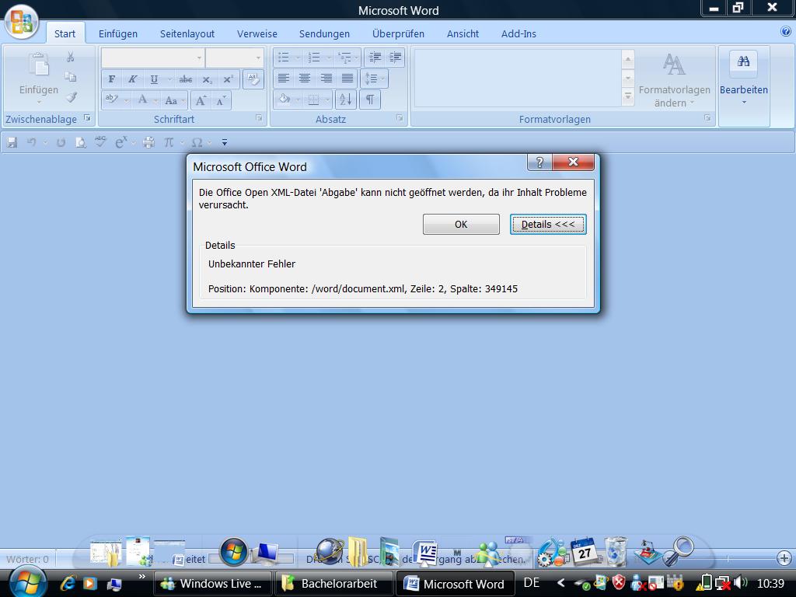Click the zoom in plus button
This screenshot has width=796, height=597.
784,558
